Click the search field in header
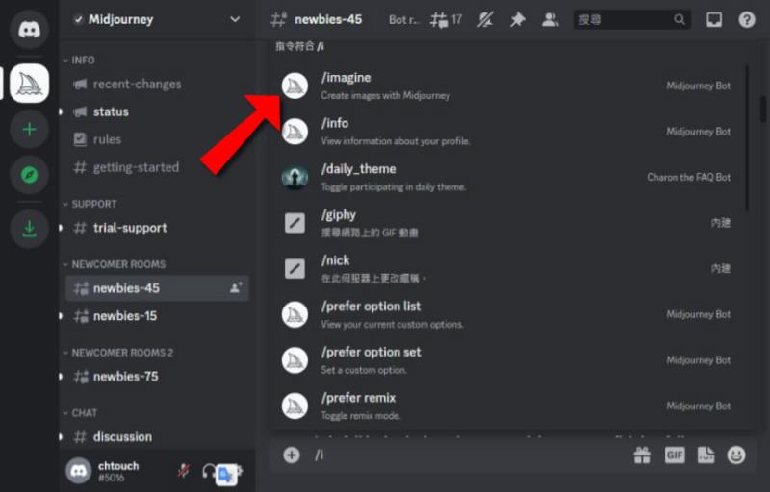Viewport: 770px width, 492px height. tap(631, 19)
